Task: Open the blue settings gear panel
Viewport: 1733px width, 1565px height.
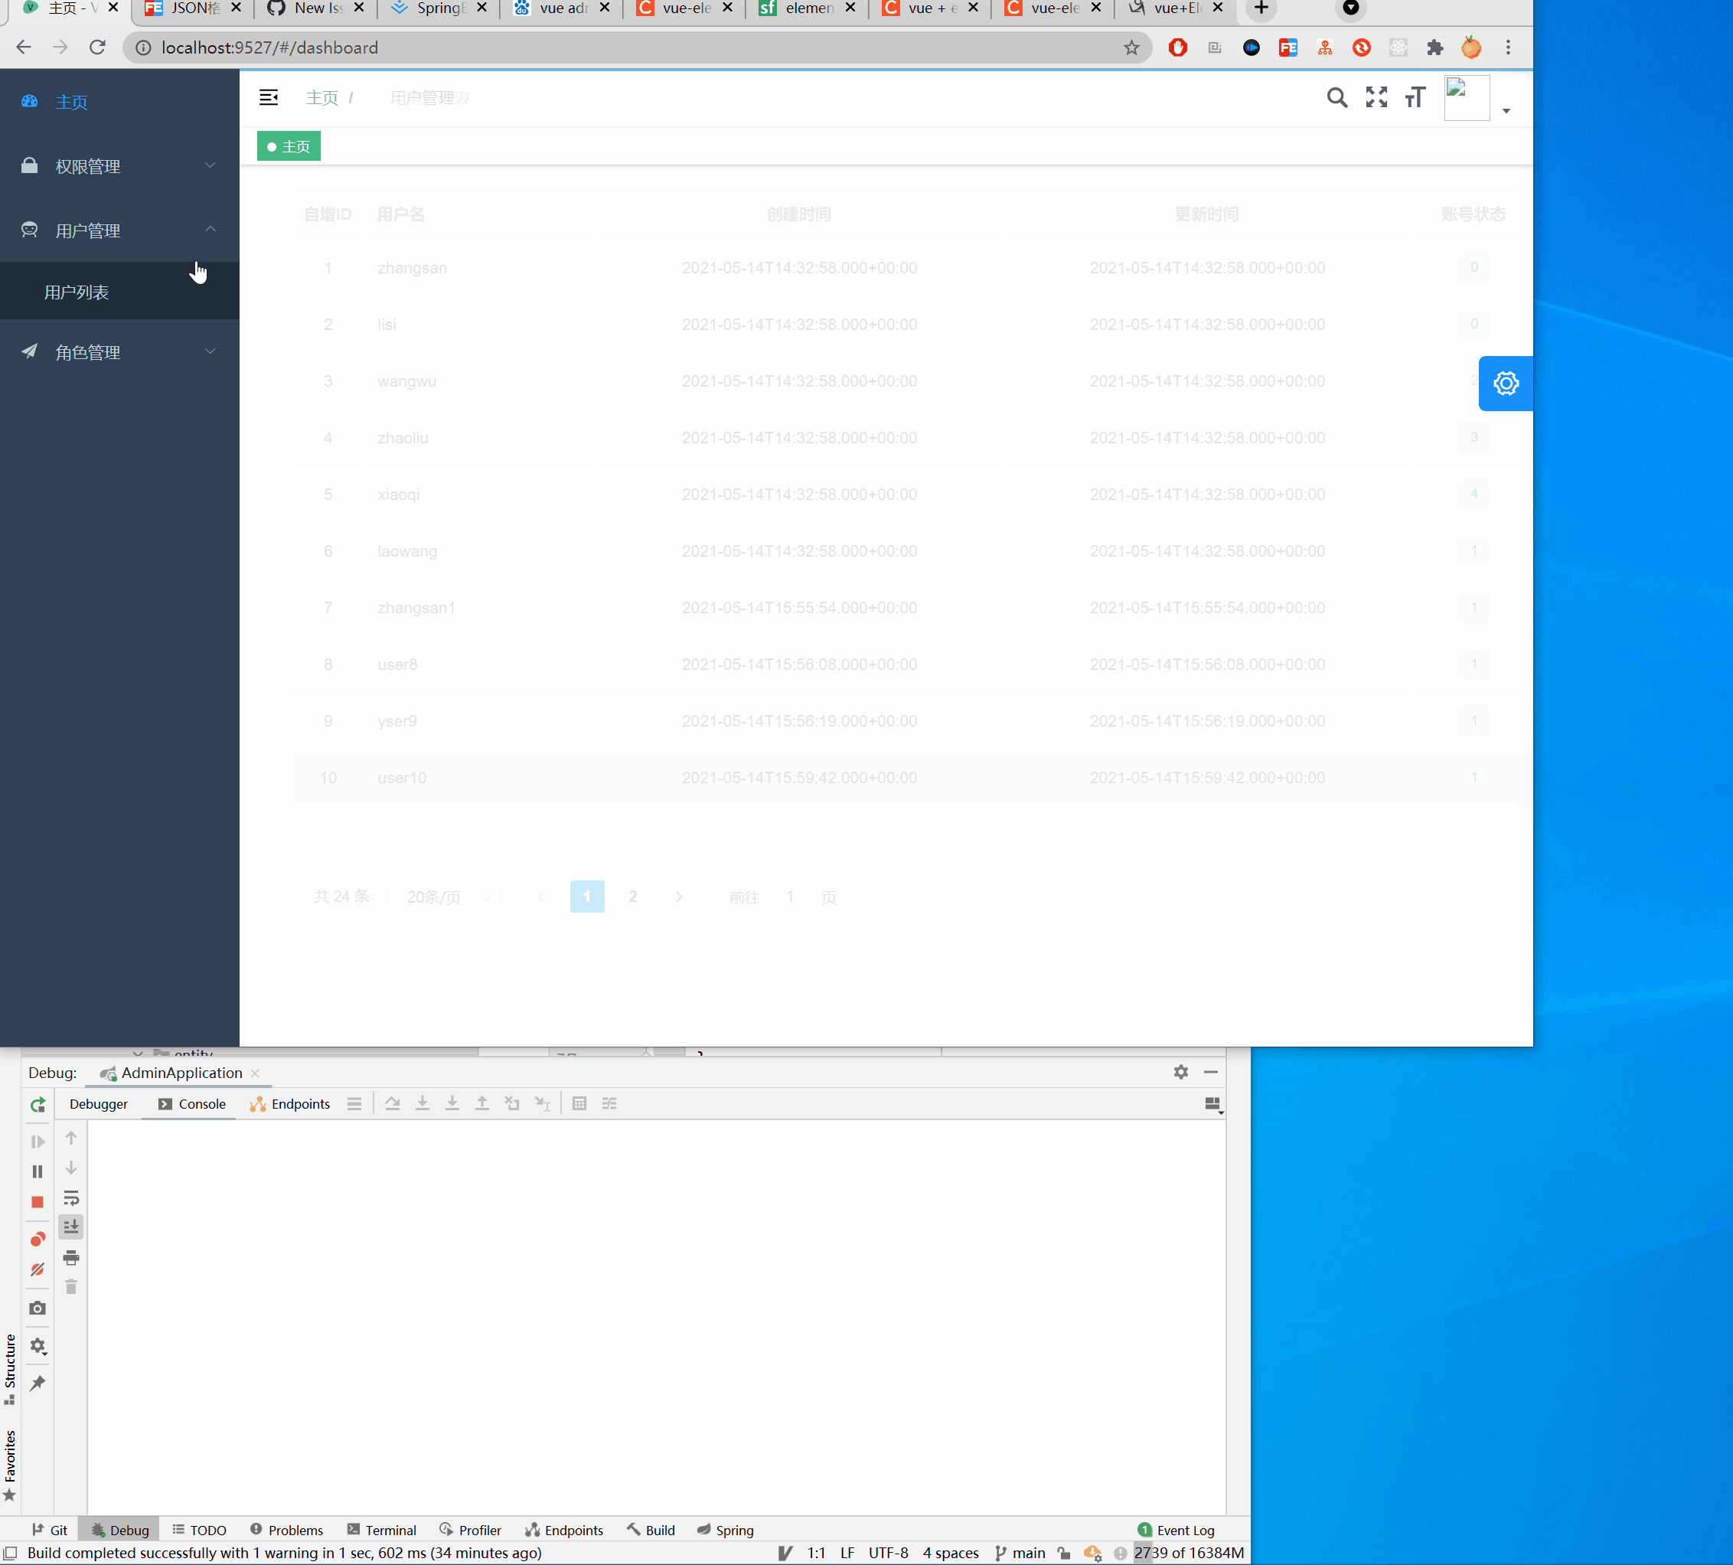Action: [x=1505, y=384]
